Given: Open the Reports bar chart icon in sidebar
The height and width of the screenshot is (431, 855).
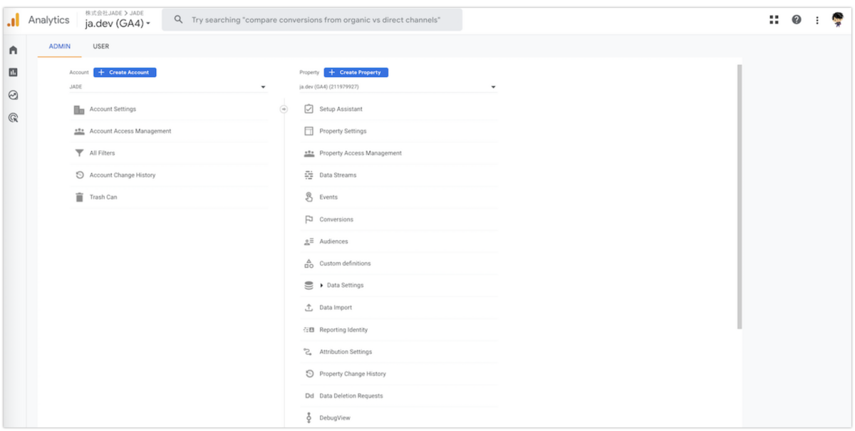Looking at the screenshot, I should tap(13, 72).
